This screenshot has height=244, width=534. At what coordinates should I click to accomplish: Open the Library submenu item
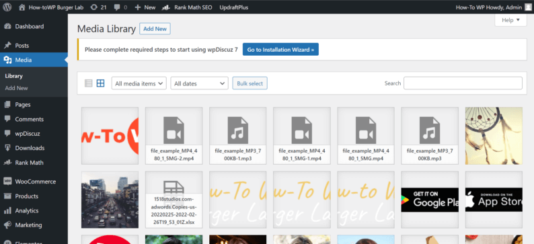pyautogui.click(x=13, y=76)
